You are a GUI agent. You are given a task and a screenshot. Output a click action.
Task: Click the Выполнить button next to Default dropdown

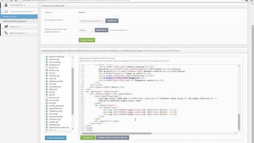pyautogui.click(x=102, y=30)
